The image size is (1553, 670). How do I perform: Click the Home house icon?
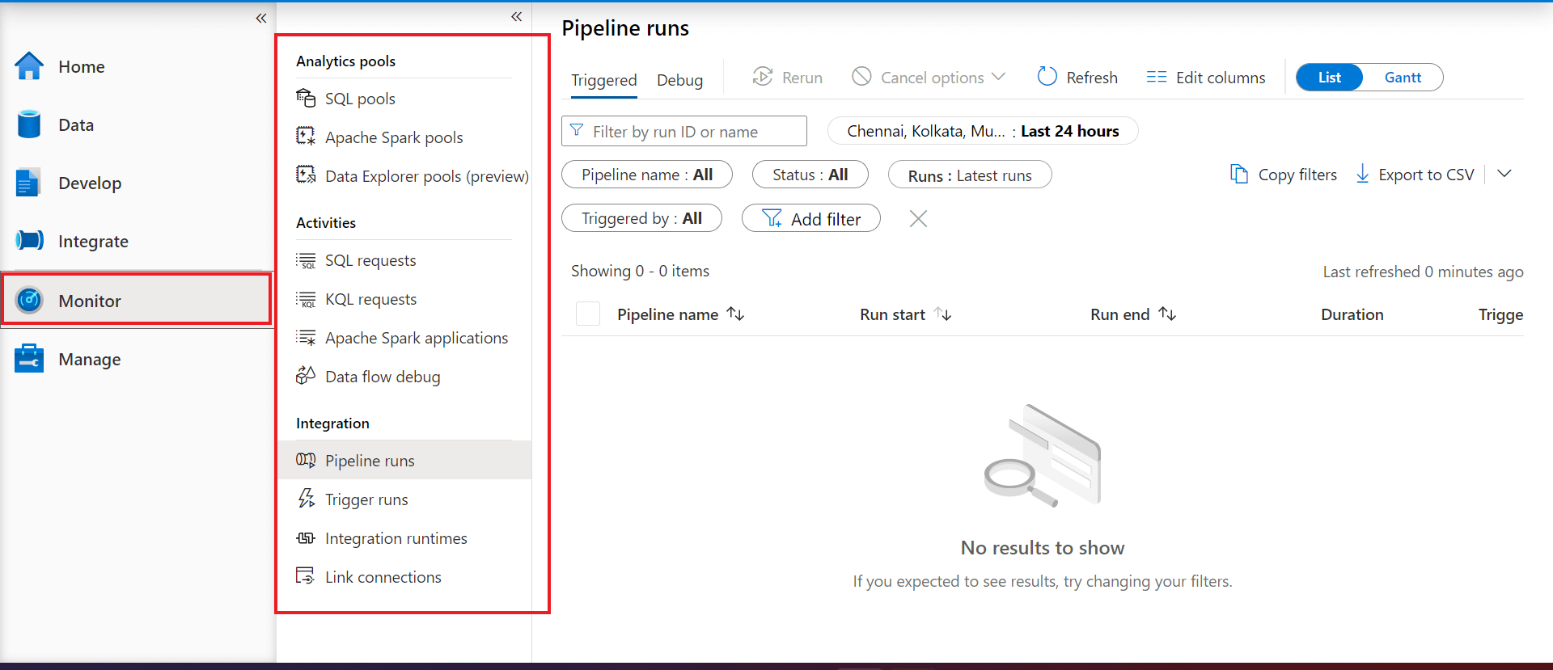29,66
